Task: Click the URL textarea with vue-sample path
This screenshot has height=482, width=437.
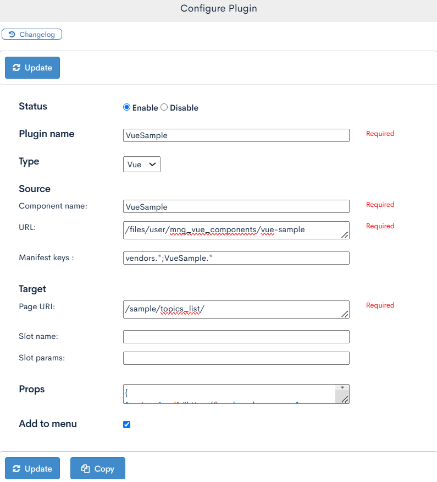Action: pos(231,230)
